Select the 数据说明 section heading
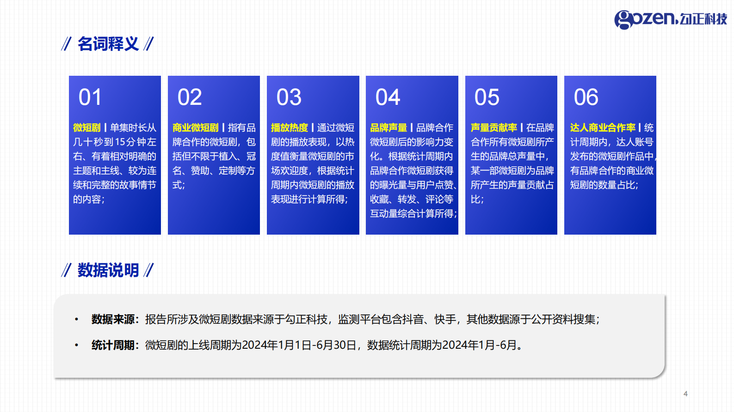 (x=108, y=270)
